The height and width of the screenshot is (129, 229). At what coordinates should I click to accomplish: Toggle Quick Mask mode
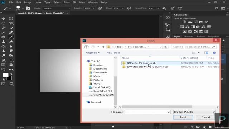pyautogui.click(x=3, y=84)
